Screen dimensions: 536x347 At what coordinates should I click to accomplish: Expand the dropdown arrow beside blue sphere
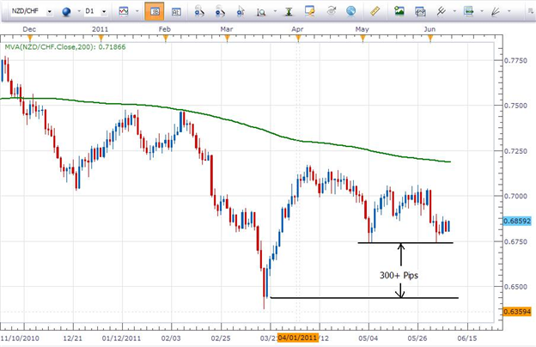point(79,11)
